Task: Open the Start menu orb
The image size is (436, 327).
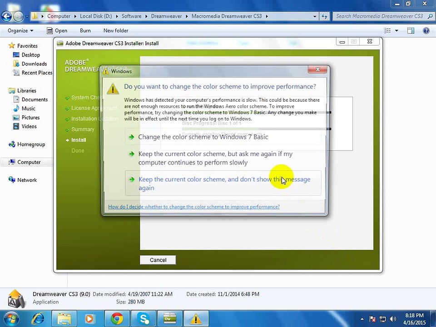Action: click(x=10, y=319)
